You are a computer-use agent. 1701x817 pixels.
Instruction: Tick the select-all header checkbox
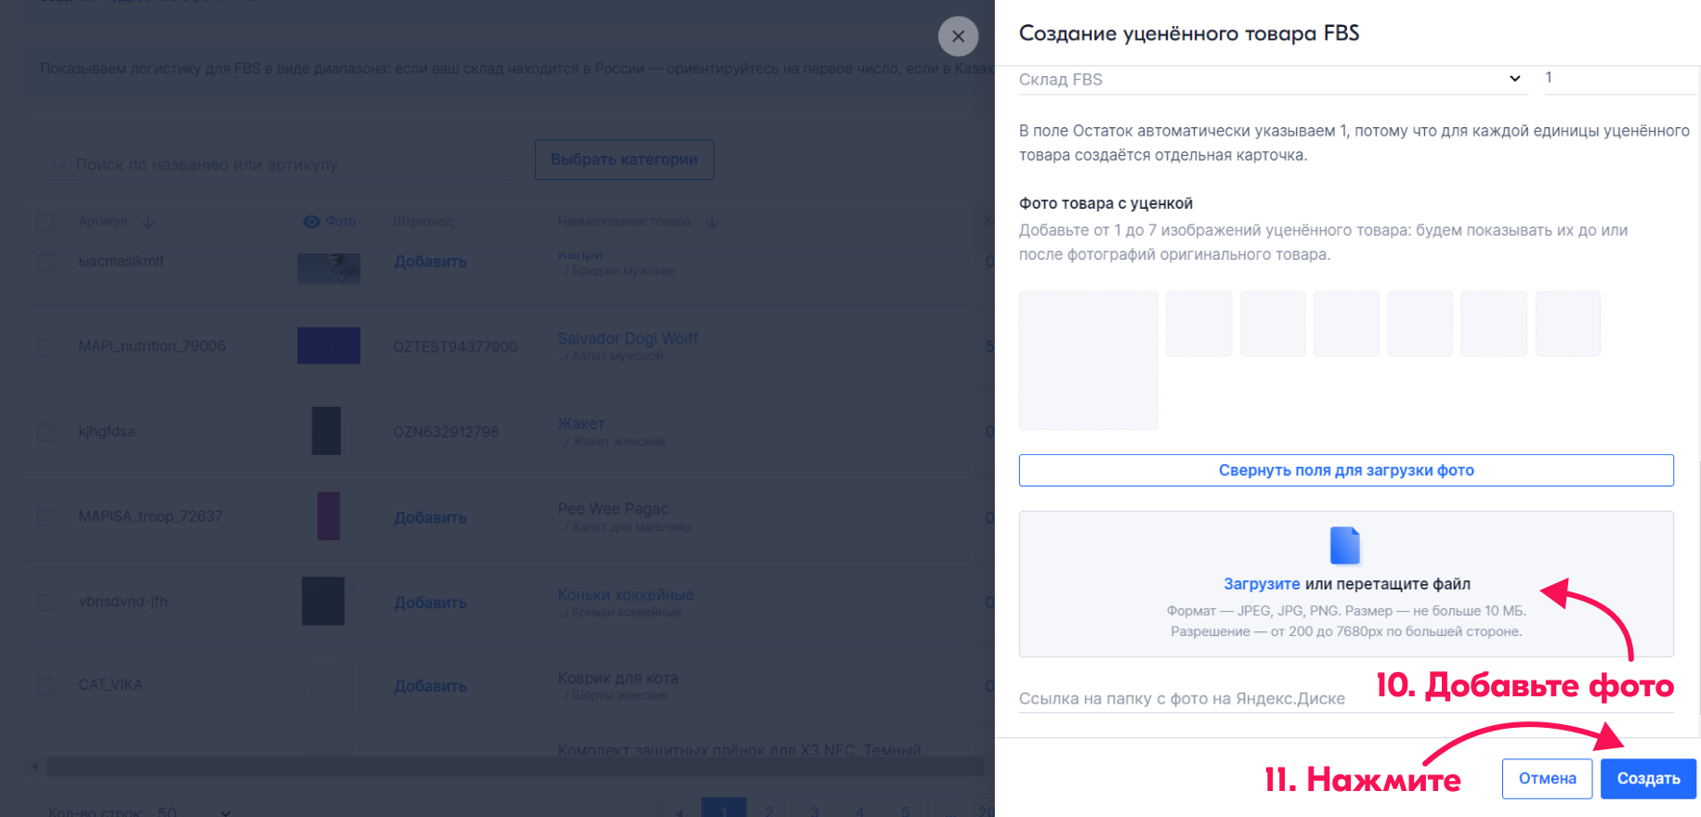(46, 222)
